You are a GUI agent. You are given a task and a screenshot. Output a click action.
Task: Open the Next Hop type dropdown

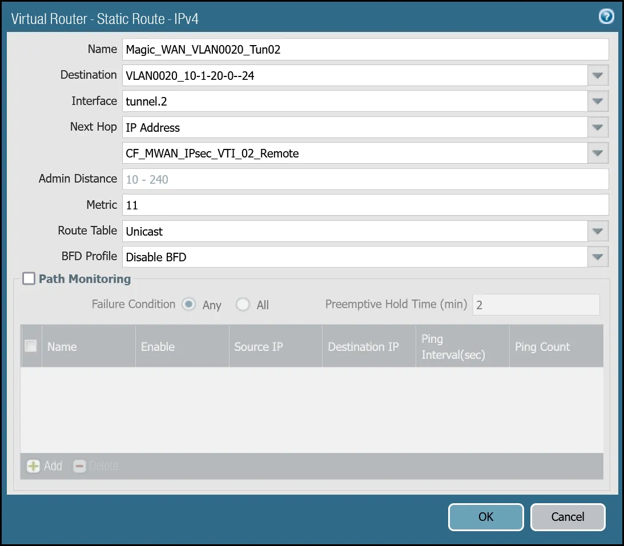tap(598, 127)
